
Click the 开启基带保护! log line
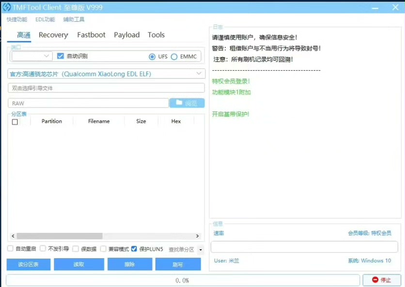231,114
